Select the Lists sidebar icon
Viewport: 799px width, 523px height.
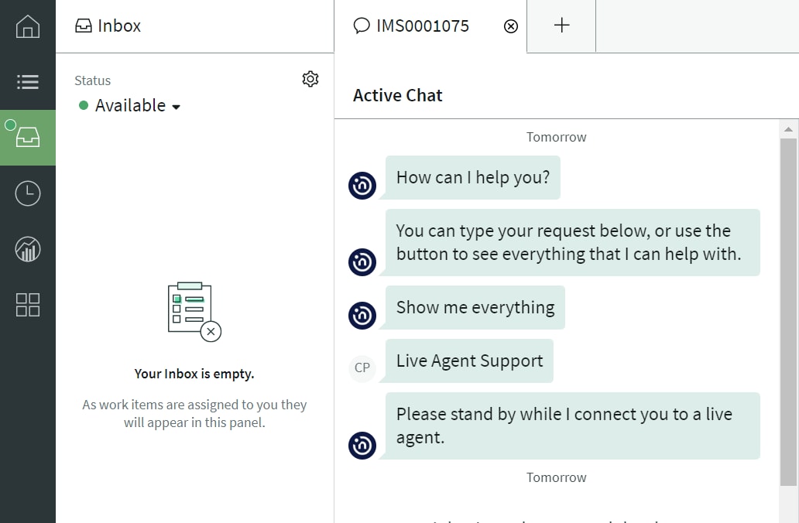[28, 82]
